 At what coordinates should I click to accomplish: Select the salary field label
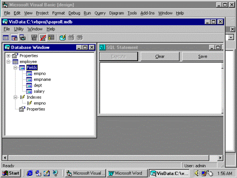39,91
